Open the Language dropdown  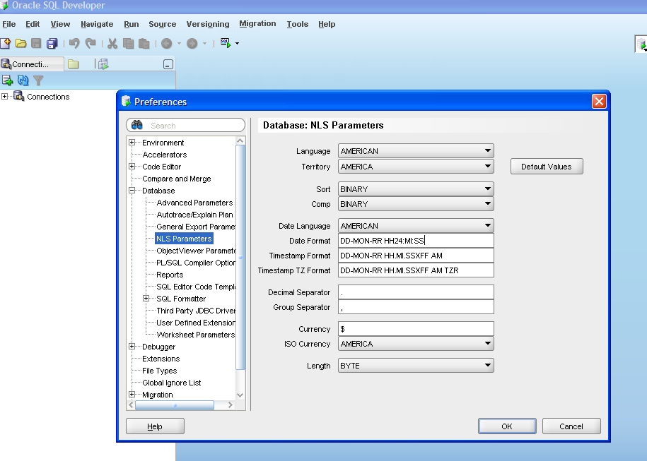click(x=416, y=151)
